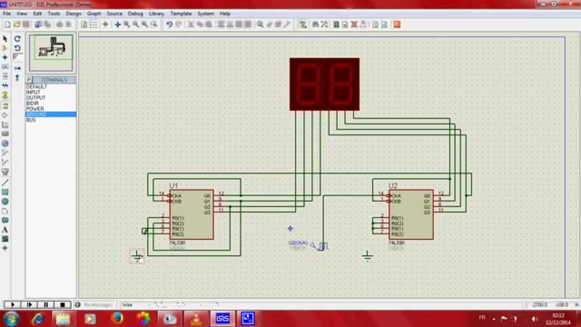Step the simulation with Step button
The height and width of the screenshot is (327, 581).
pos(30,305)
